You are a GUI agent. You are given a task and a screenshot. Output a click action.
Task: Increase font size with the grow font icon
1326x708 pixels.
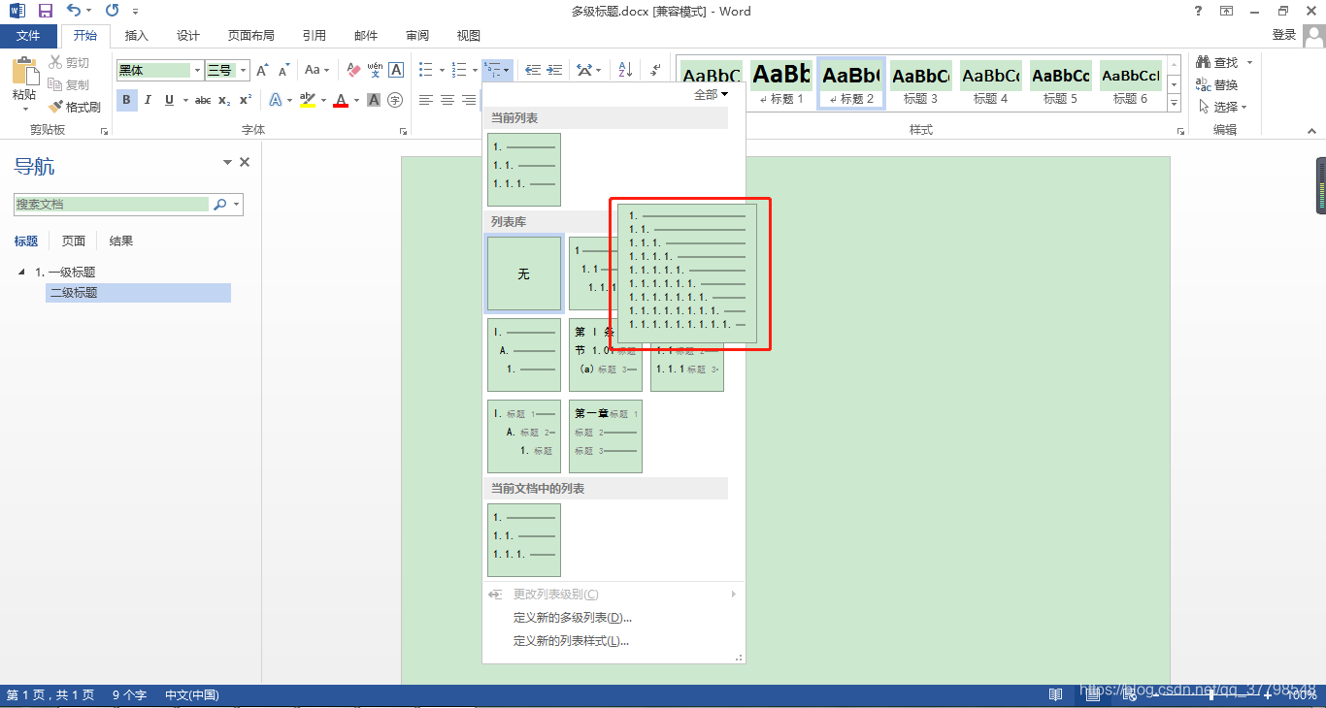(x=262, y=71)
